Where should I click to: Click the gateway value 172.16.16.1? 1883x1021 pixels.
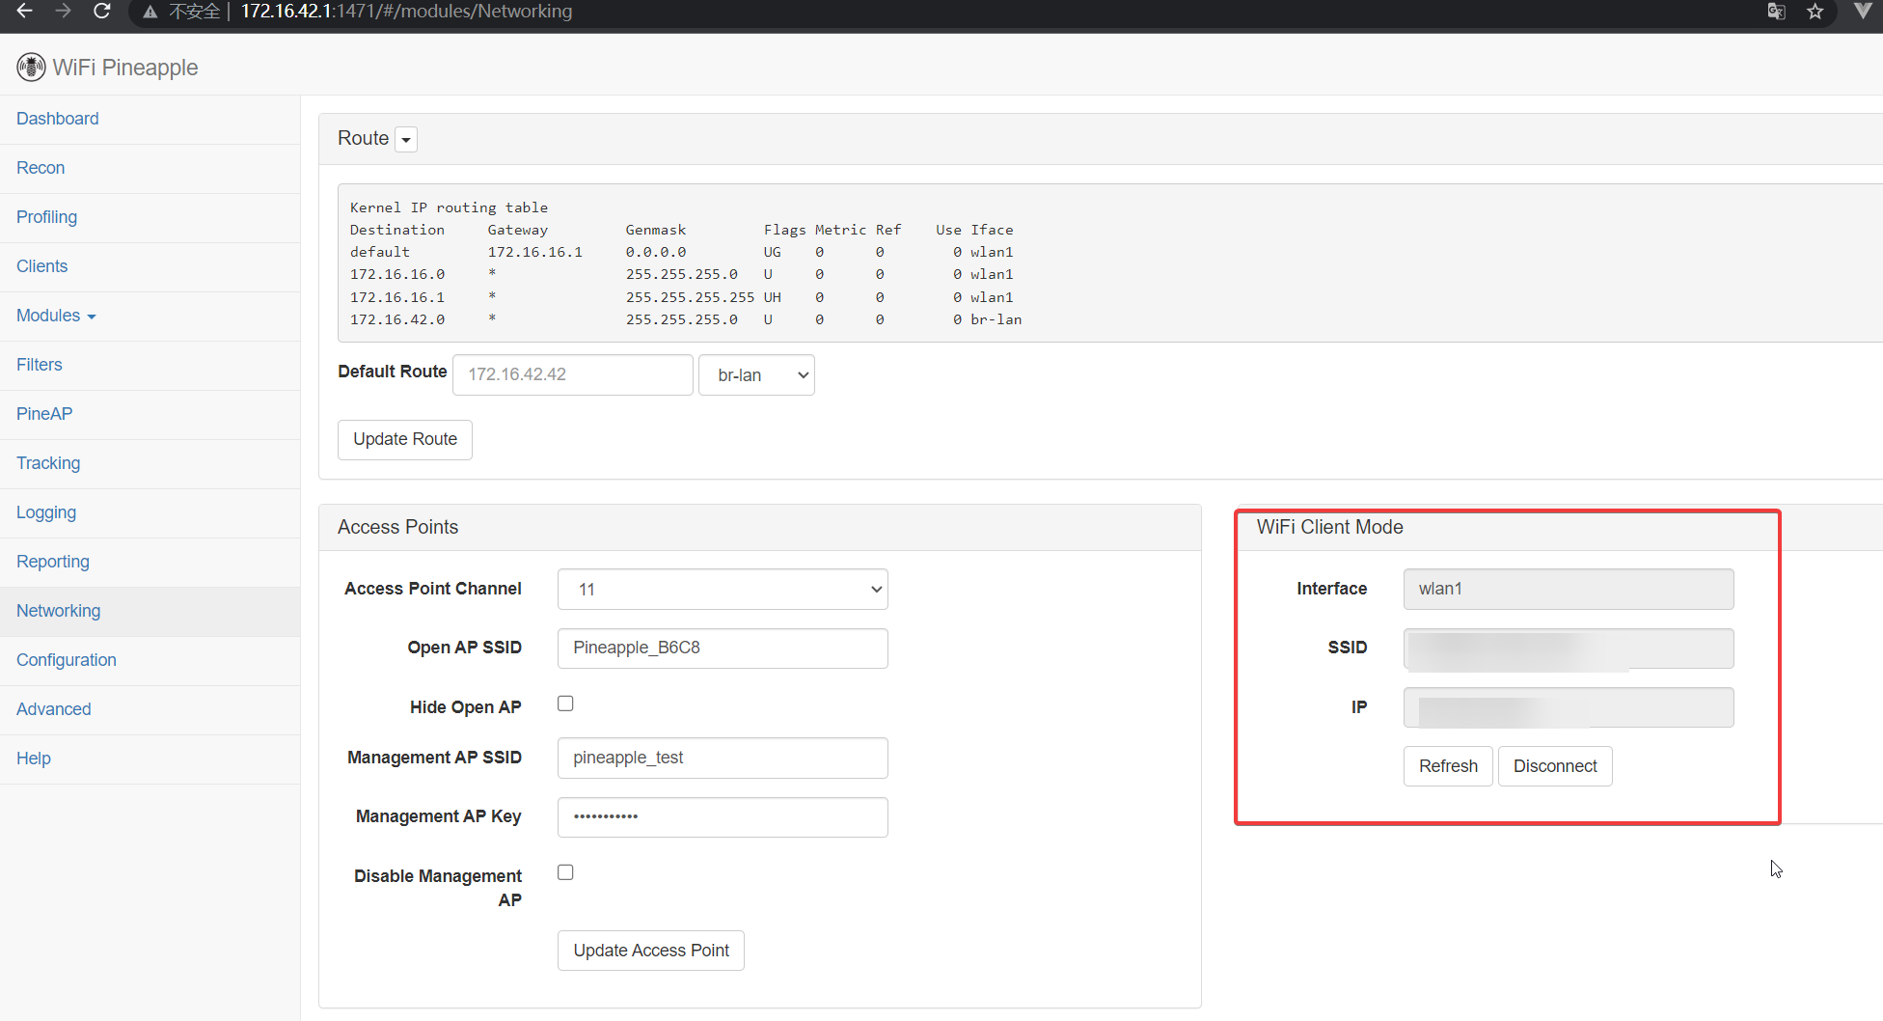tap(535, 252)
